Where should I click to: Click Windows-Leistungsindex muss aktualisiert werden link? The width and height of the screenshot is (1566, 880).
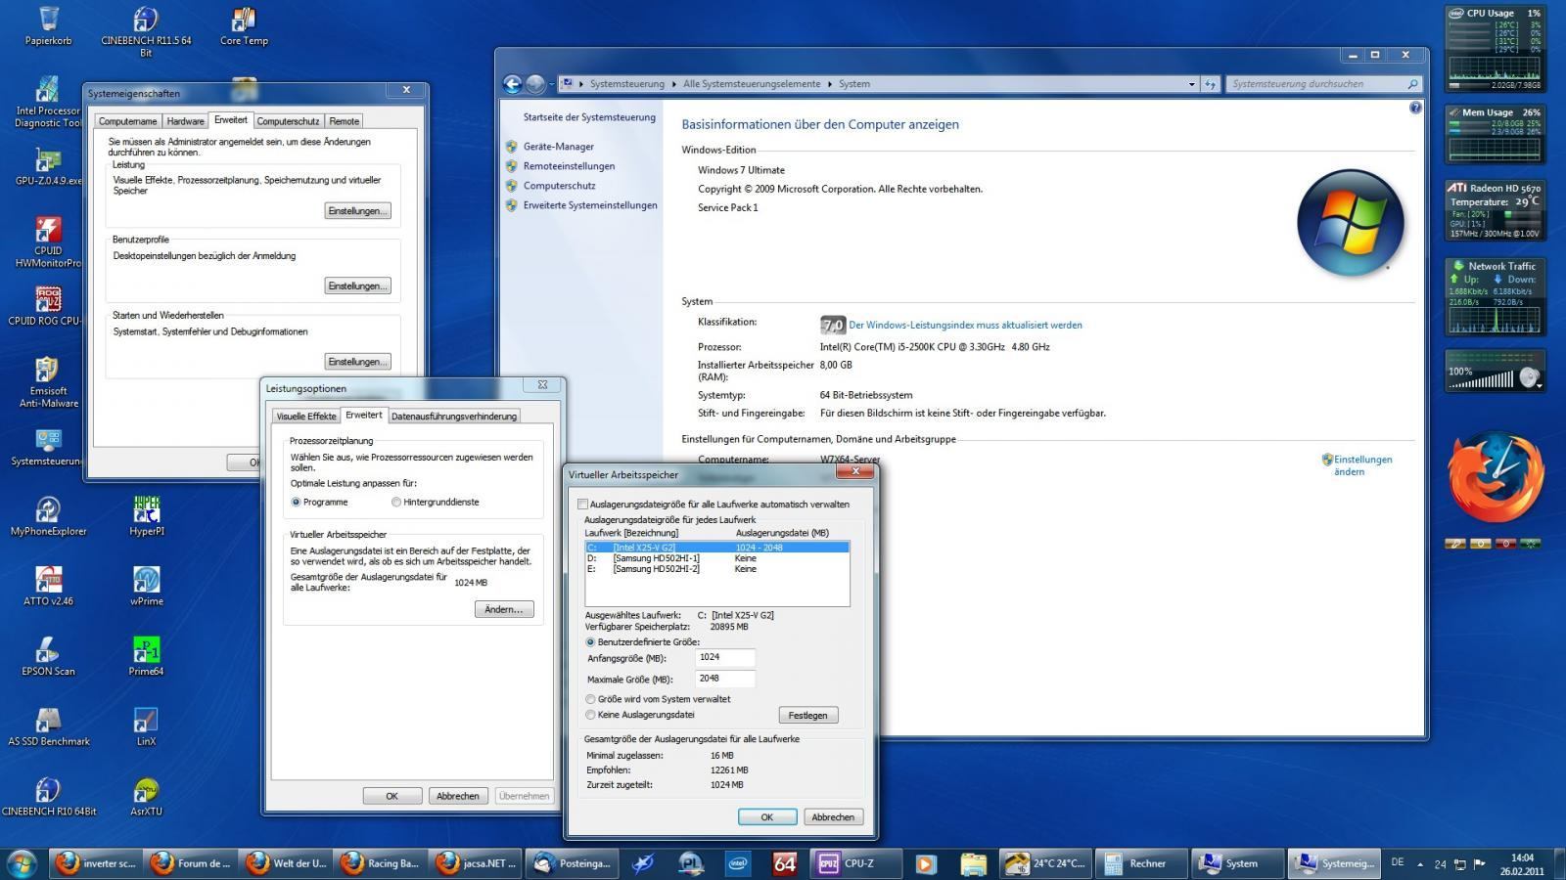pos(965,326)
